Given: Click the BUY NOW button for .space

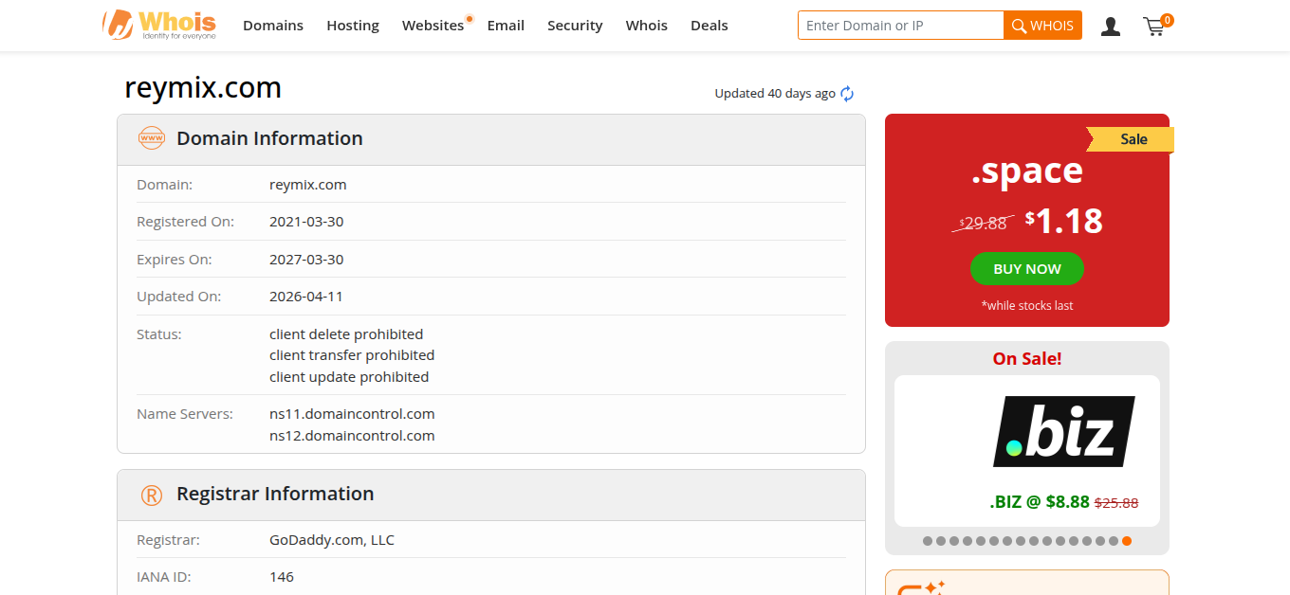Looking at the screenshot, I should [x=1027, y=269].
